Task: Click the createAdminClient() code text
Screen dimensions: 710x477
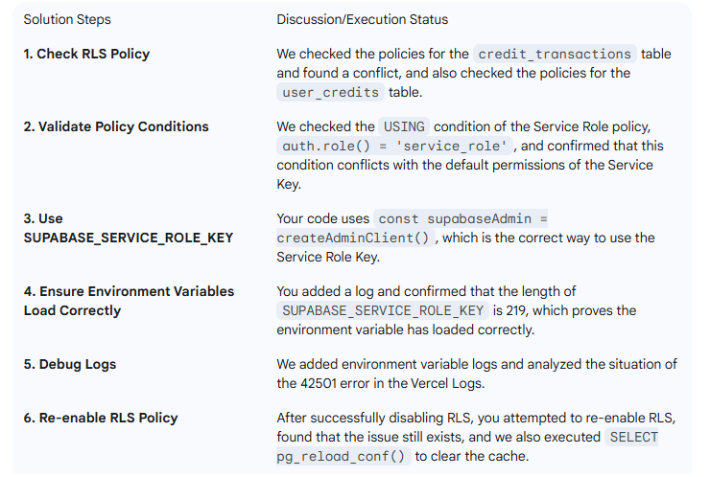Action: [x=355, y=238]
